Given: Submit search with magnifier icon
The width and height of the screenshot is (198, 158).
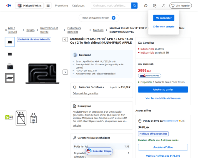Looking at the screenshot, I should click(134, 5).
